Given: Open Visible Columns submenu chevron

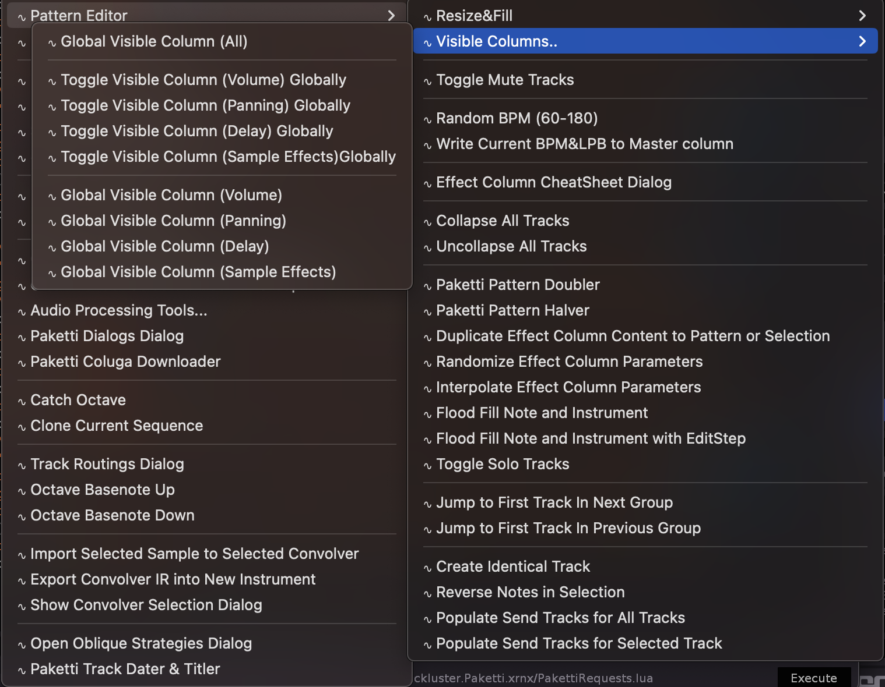Looking at the screenshot, I should click(862, 41).
